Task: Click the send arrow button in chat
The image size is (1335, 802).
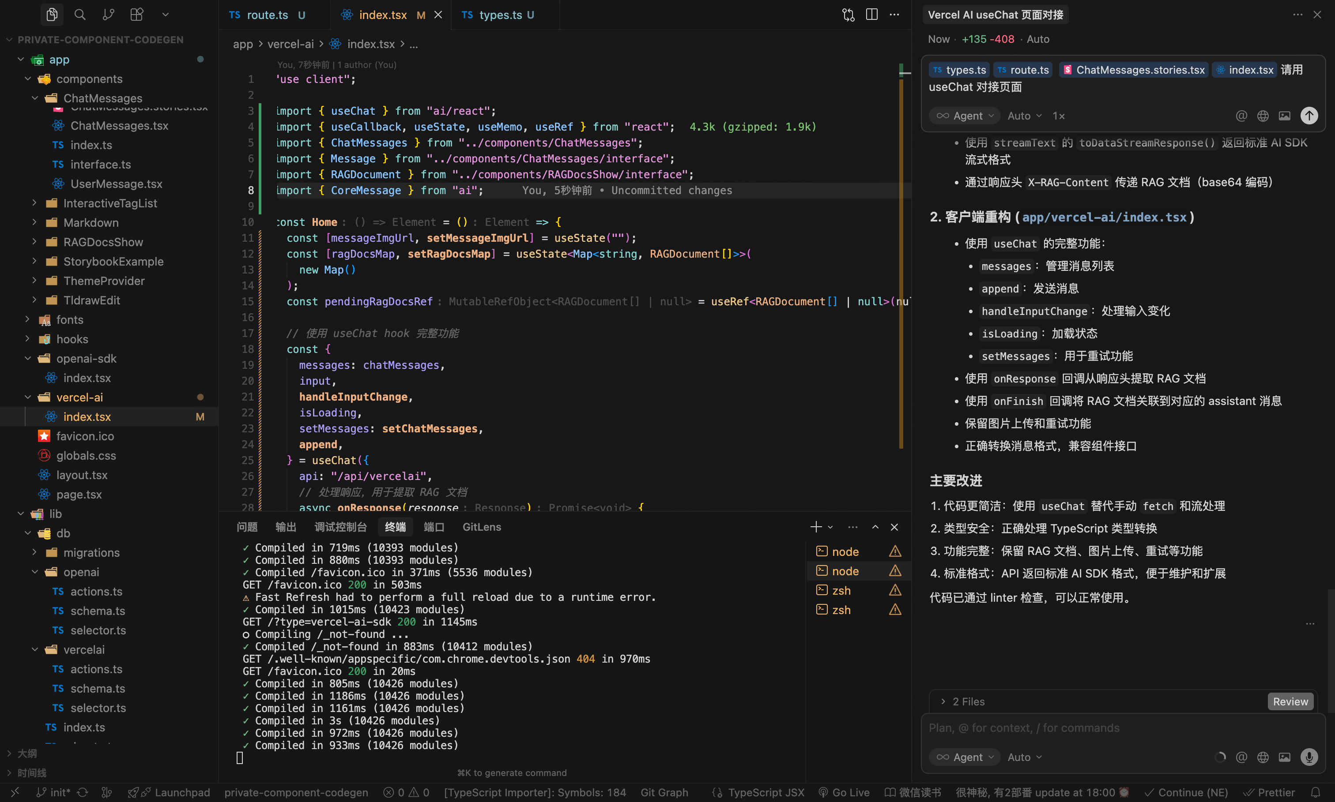Action: 1309,116
